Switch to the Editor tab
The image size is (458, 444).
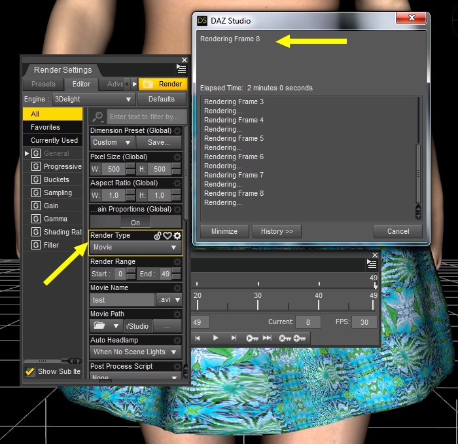click(x=81, y=84)
